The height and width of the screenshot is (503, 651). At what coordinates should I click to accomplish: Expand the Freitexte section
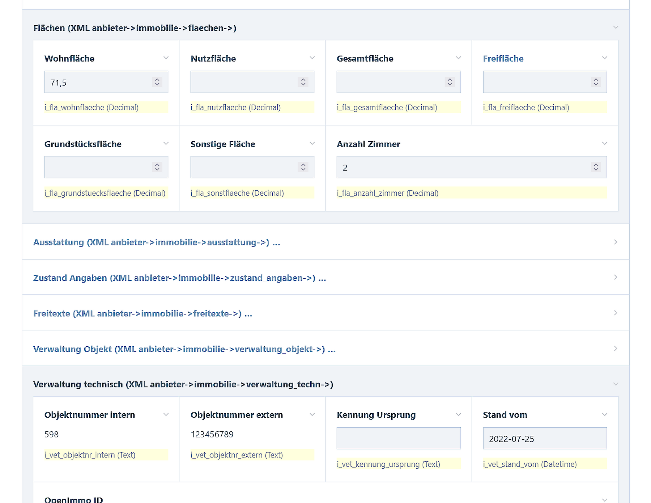tap(616, 313)
